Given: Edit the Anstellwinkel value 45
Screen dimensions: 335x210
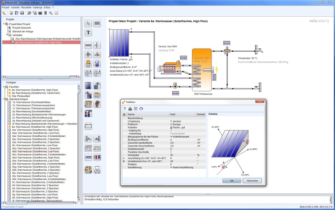Looking at the screenshot, I should [183, 161].
